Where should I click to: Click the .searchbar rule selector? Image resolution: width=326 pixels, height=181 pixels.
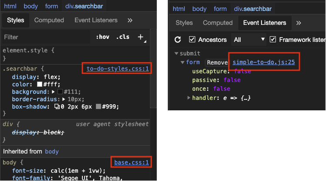pyautogui.click(x=20, y=68)
